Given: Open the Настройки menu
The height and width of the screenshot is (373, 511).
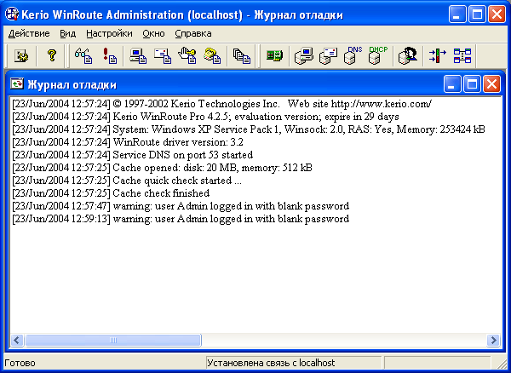Looking at the screenshot, I should tap(109, 33).
